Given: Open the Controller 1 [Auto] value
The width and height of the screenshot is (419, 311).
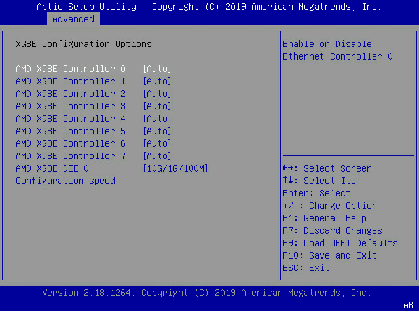Looking at the screenshot, I should [x=157, y=81].
